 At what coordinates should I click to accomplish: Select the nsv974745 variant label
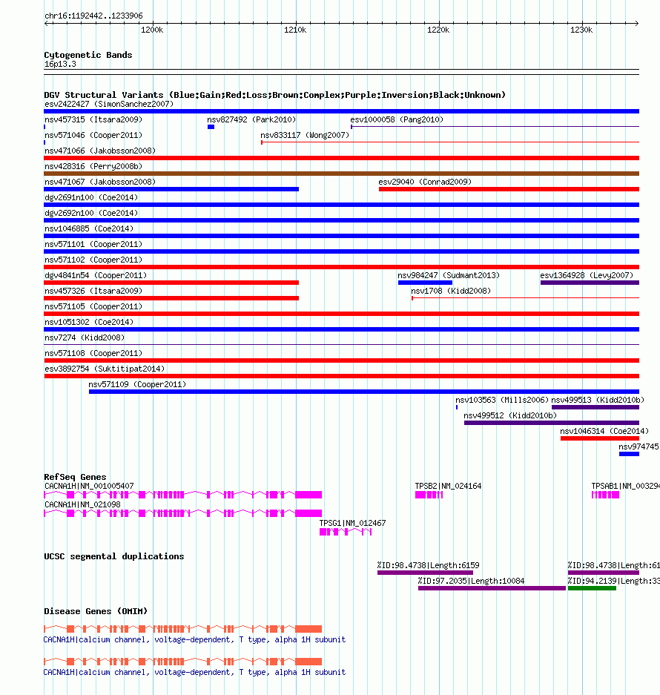[x=638, y=447]
